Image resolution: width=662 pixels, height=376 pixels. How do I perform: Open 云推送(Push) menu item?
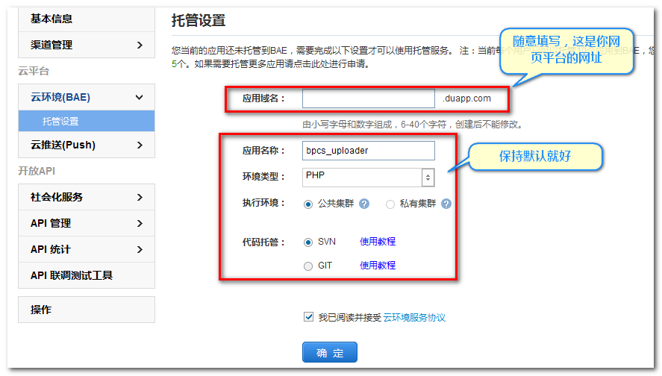pos(87,145)
